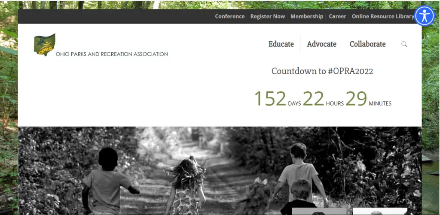Expand the Advocate menu
This screenshot has width=440, height=215.
coord(321,44)
